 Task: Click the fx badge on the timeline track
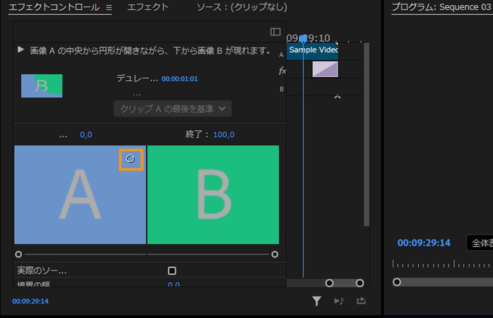(x=282, y=70)
